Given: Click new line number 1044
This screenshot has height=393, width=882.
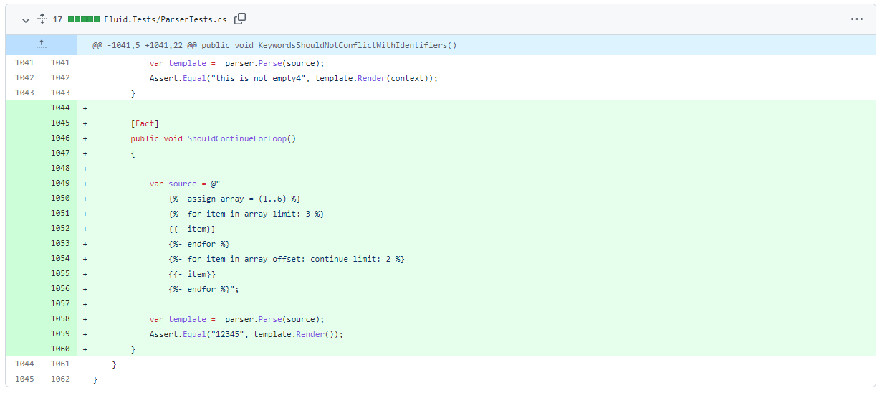Looking at the screenshot, I should click(x=60, y=108).
